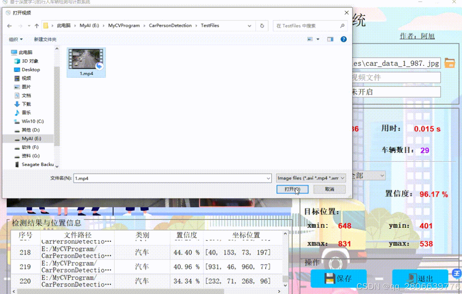Refresh the TestFiles folder listing
Screen dimensions: 462x294
point(262,26)
